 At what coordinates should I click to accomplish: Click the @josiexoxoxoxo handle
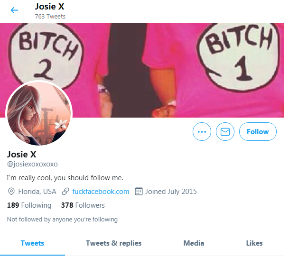tap(32, 164)
